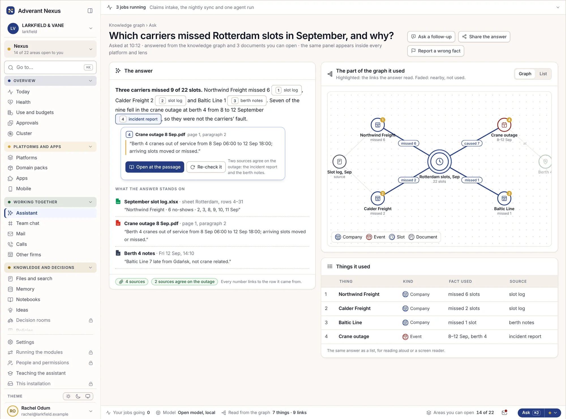Image resolution: width=566 pixels, height=419 pixels.
Task: Open Health from the sidebar
Action: tap(50, 102)
